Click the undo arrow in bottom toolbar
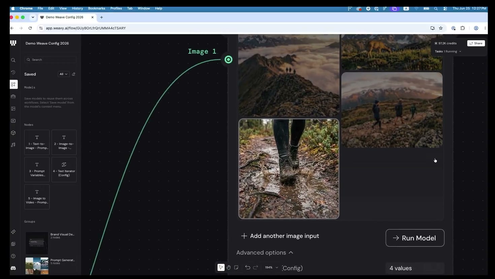Viewport: 495px width, 279px height. 247,268
